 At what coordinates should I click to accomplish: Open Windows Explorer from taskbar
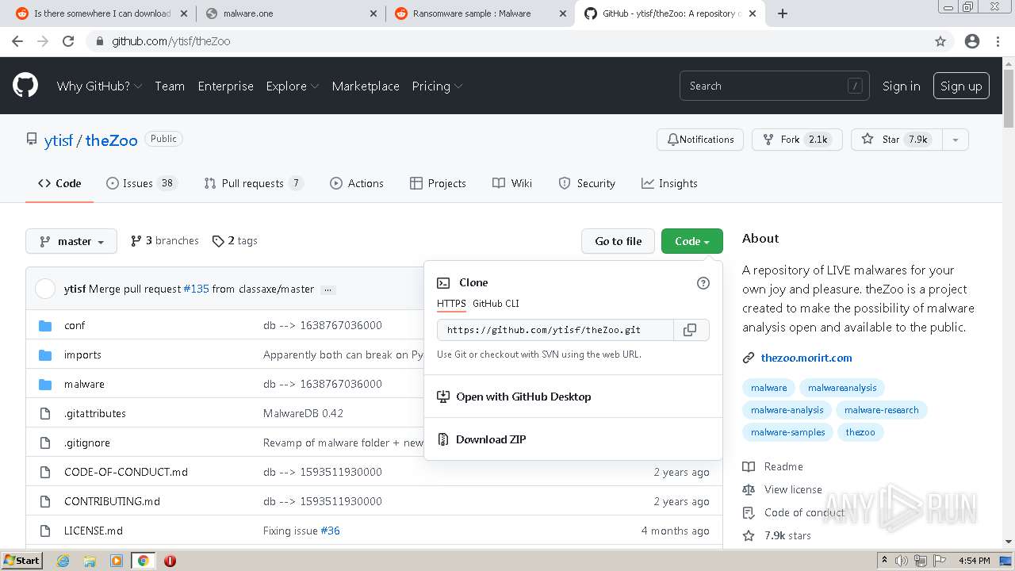(90, 561)
